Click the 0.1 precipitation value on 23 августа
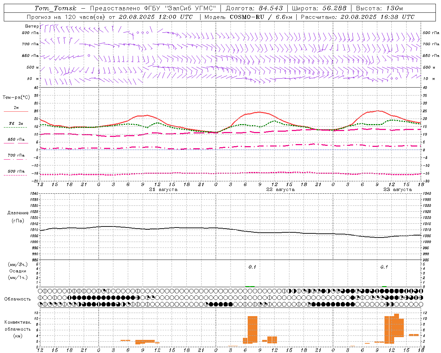 (384, 267)
